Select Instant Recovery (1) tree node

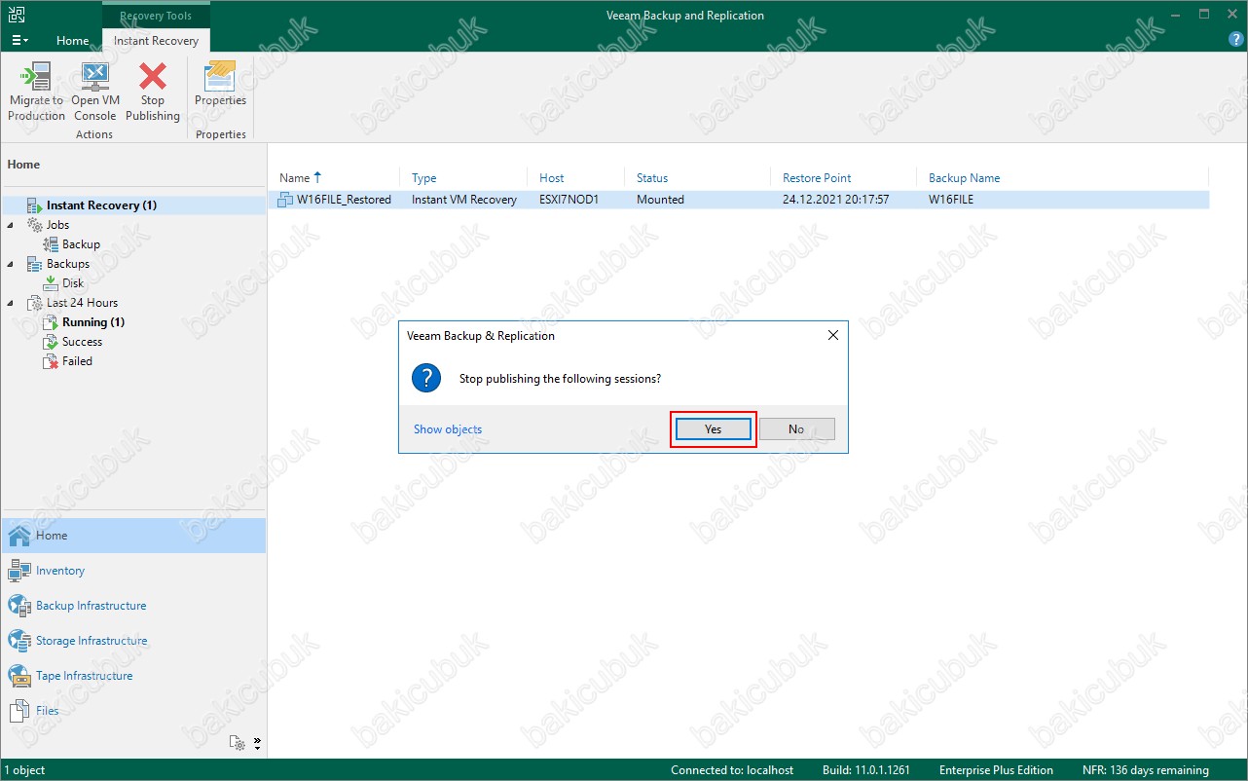click(x=101, y=205)
